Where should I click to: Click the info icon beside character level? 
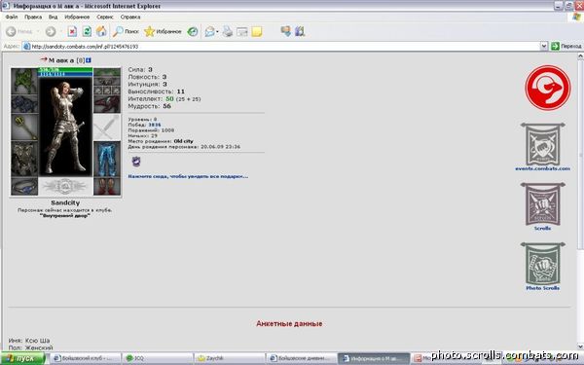pos(89,60)
